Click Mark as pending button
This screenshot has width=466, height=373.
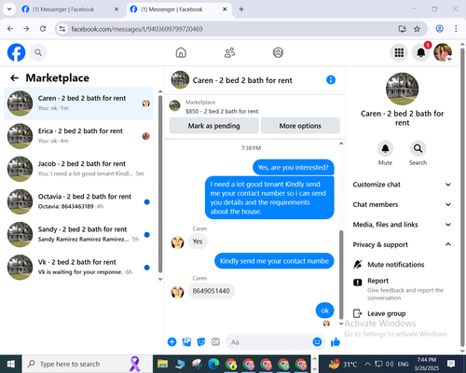(x=213, y=126)
